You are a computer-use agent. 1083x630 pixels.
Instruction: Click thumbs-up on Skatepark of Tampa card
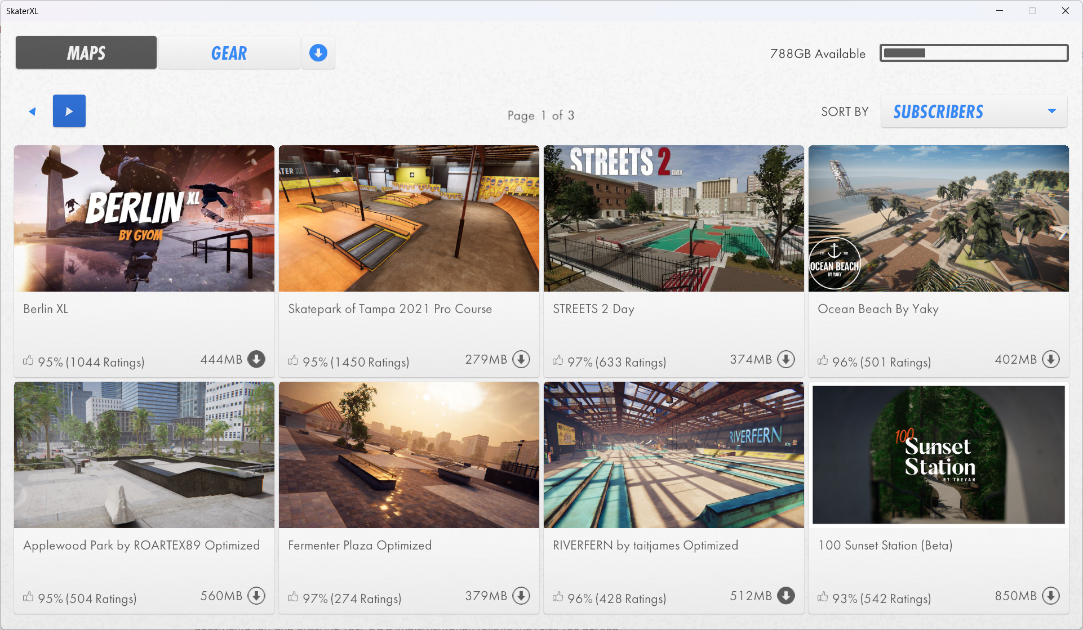click(293, 360)
